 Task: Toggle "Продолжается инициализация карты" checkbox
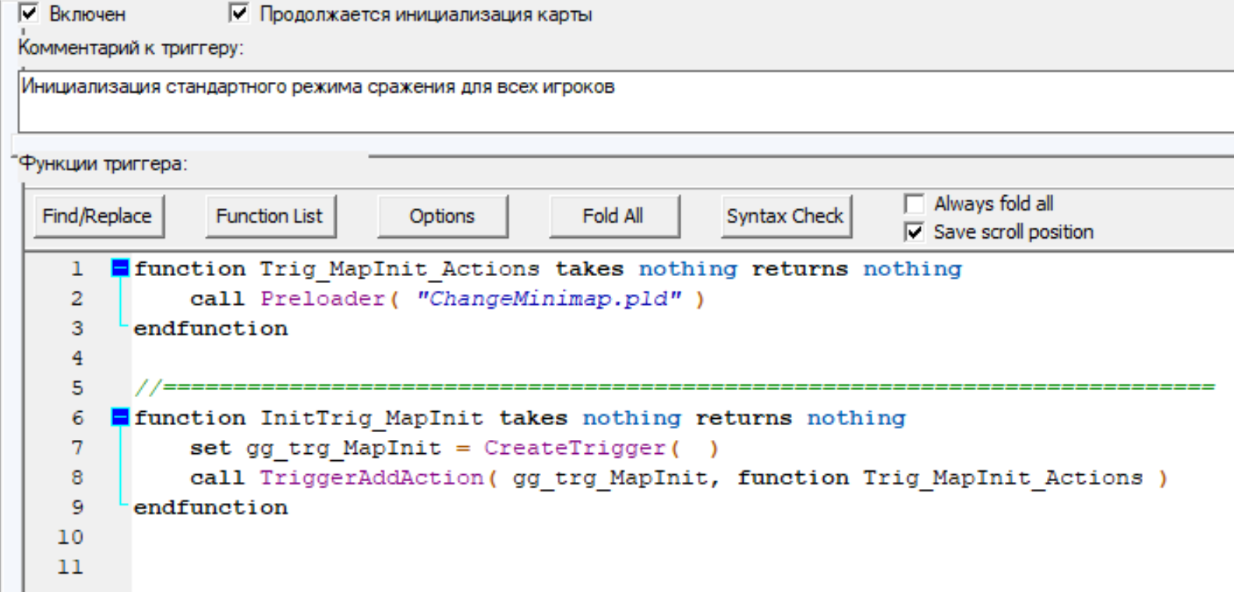(239, 13)
